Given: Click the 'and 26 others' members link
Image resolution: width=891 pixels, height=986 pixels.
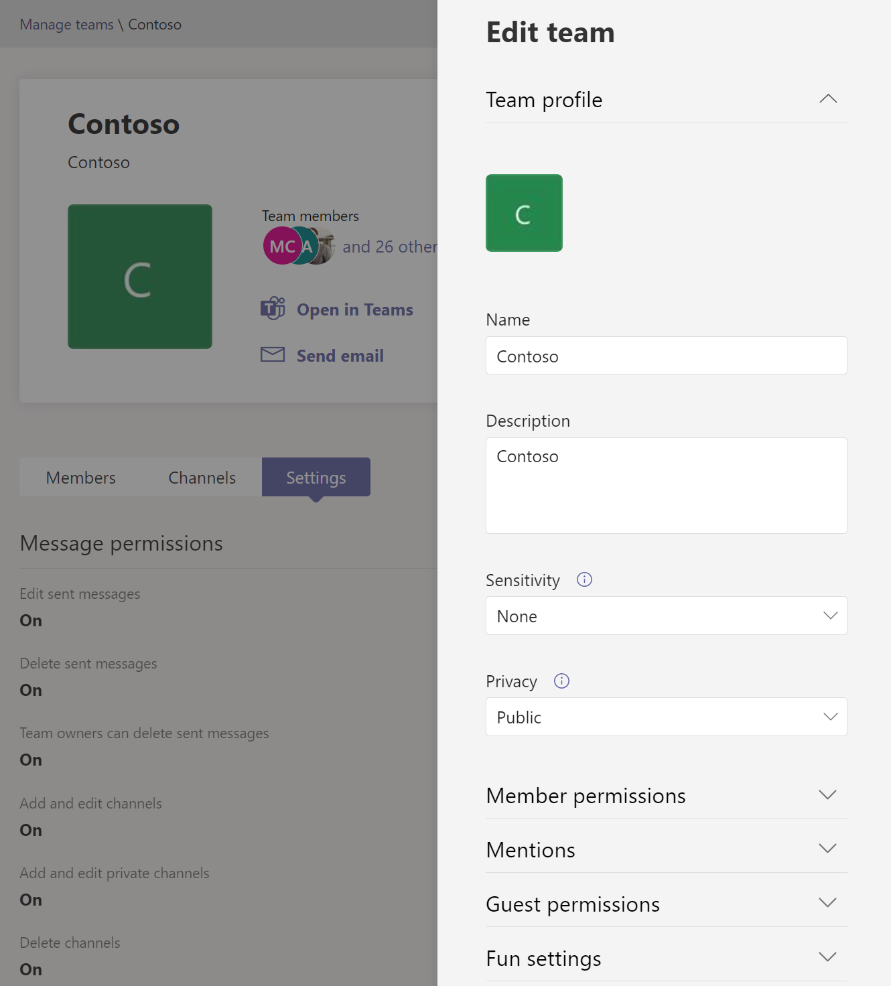Looking at the screenshot, I should [390, 246].
